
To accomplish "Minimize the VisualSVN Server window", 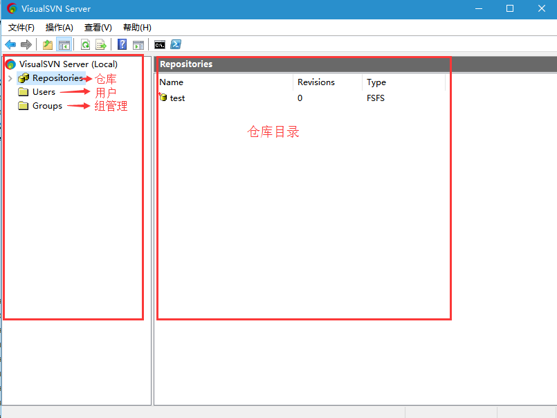I will (479, 8).
